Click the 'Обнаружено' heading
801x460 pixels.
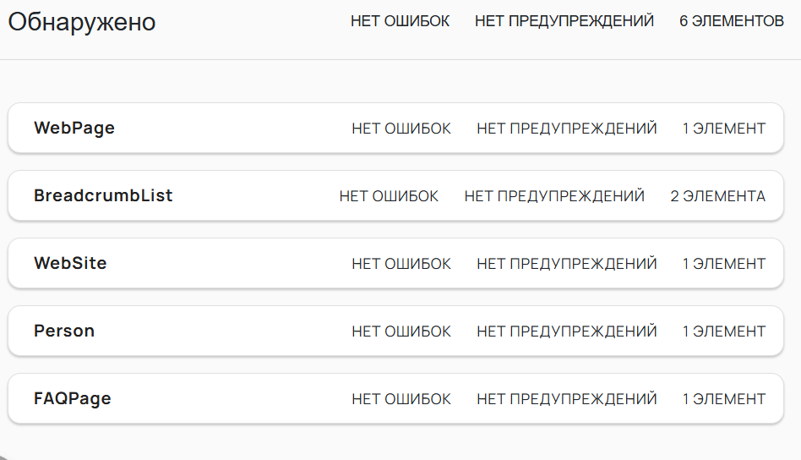(82, 22)
